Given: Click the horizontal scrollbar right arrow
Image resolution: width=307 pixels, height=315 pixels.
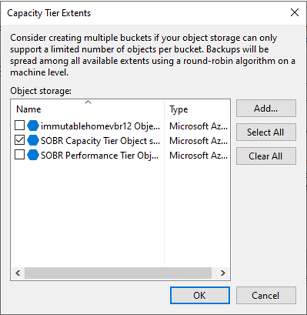Looking at the screenshot, I should tap(223, 273).
